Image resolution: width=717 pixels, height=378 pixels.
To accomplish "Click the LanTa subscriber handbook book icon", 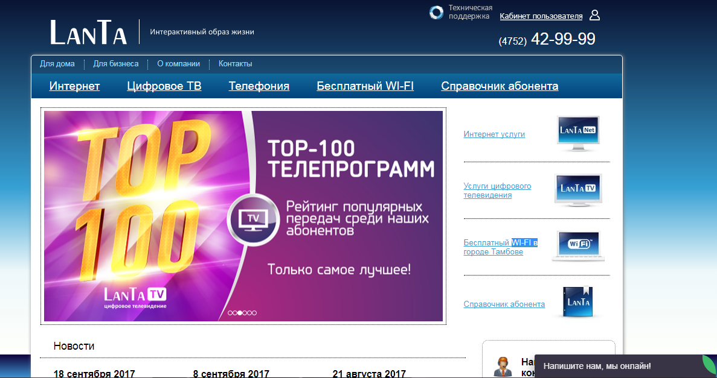I will tap(578, 302).
